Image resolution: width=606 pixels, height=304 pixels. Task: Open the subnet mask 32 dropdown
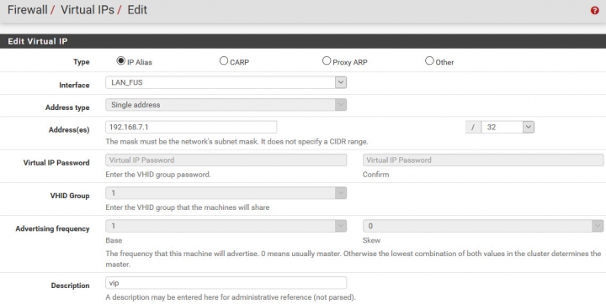pyautogui.click(x=508, y=127)
